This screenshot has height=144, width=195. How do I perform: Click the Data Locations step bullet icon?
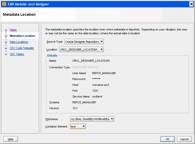[6, 42]
